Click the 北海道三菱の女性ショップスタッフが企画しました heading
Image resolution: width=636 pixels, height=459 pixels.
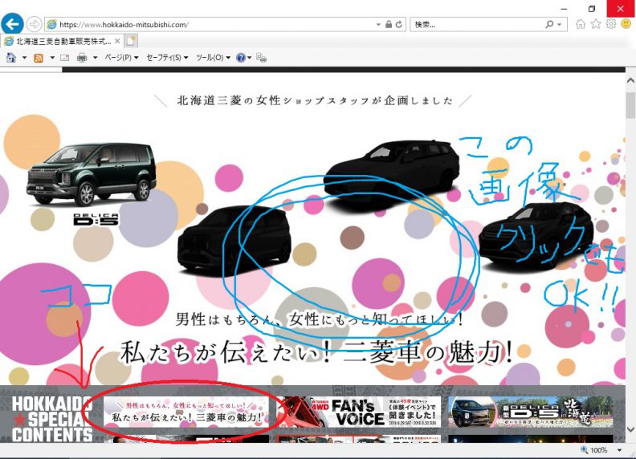click(x=314, y=100)
